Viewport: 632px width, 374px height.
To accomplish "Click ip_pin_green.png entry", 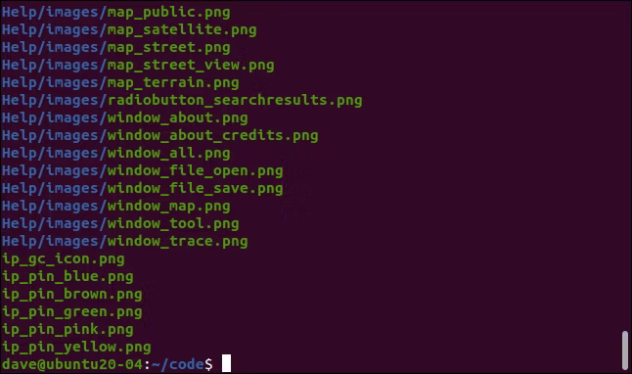I will pyautogui.click(x=72, y=312).
